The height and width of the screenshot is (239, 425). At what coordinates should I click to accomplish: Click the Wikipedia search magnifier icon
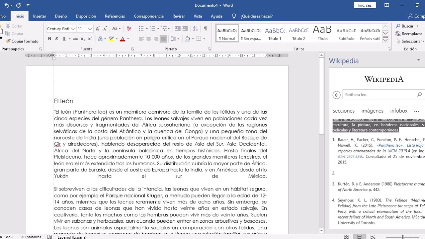(419, 95)
